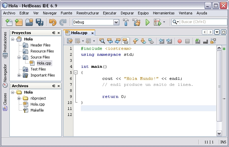The image size is (229, 147).
Task: Collapse the code fold at line 5
Action: (x=75, y=72)
